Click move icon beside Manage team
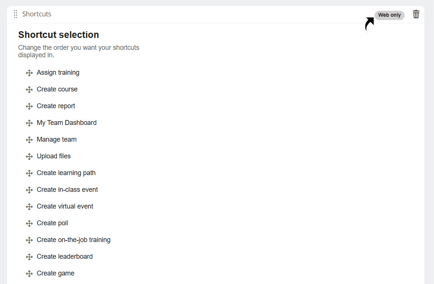Screen dimensions: 434x284 coord(29,140)
